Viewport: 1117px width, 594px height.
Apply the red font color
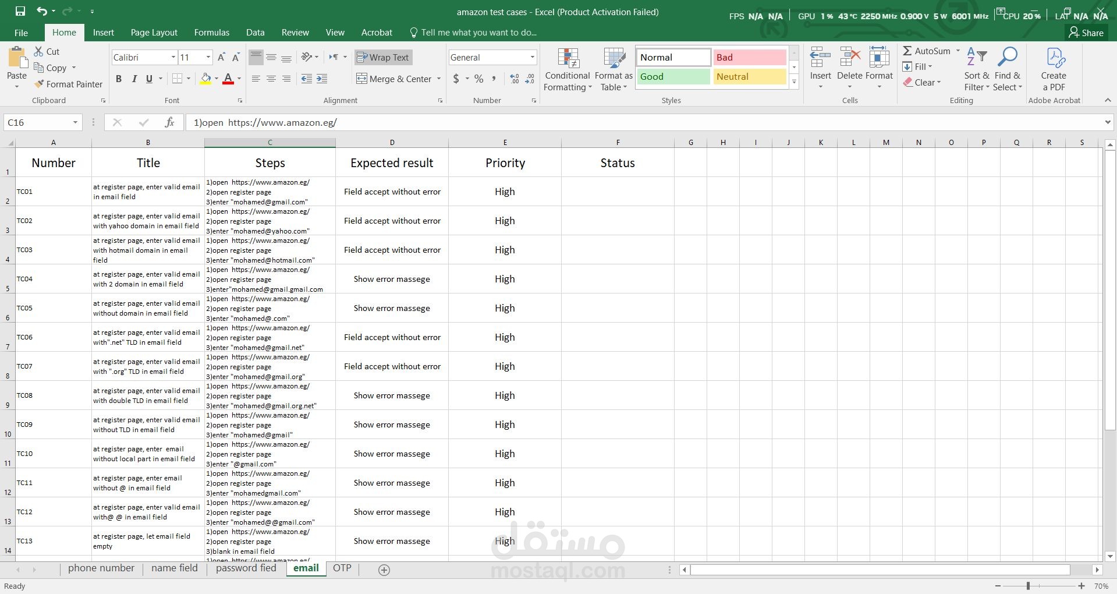228,79
